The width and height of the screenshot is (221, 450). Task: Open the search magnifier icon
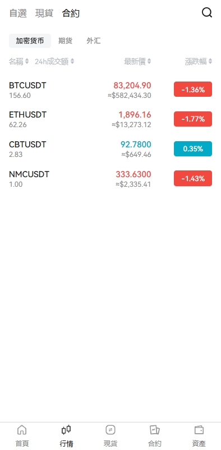pyautogui.click(x=206, y=12)
